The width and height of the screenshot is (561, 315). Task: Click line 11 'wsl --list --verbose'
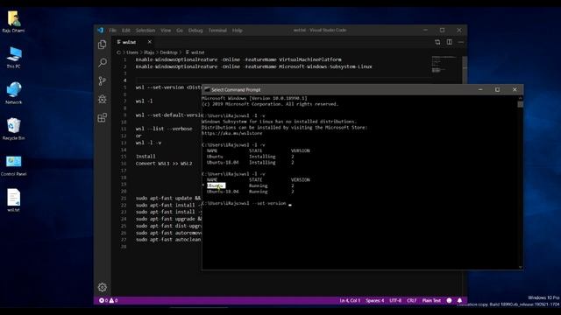164,129
